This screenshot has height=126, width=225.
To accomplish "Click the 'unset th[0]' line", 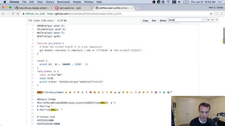I will tap(46, 78).
